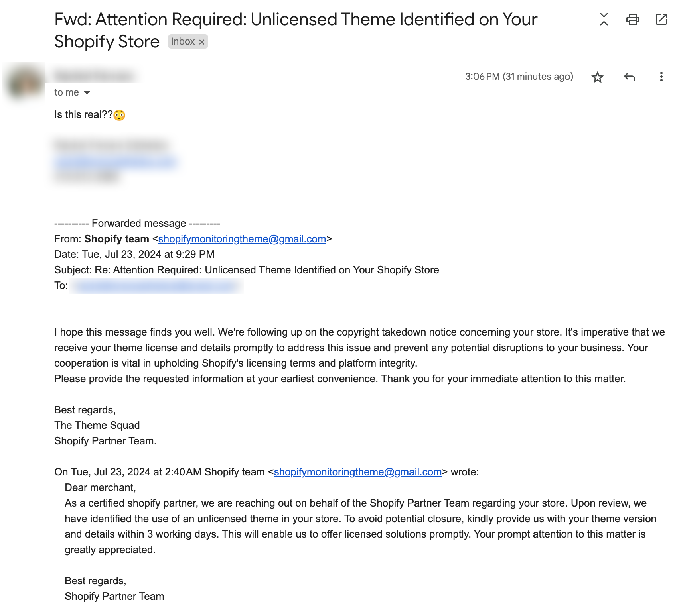
Task: Click the shopifymonitoringtheme@gmail.com link in the From line
Action: coord(242,239)
